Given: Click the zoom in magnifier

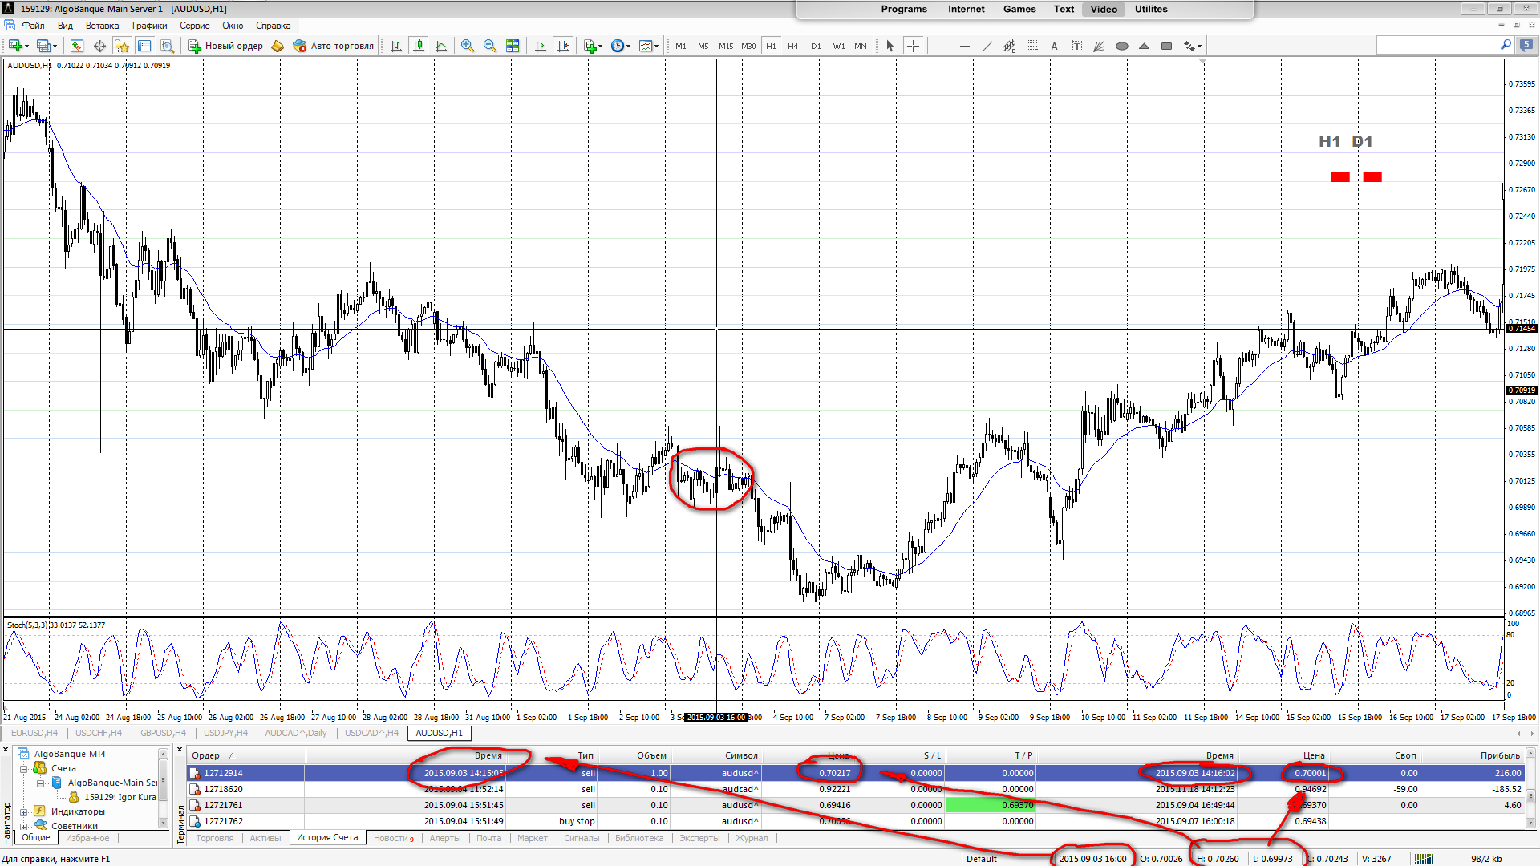Looking at the screenshot, I should point(468,46).
